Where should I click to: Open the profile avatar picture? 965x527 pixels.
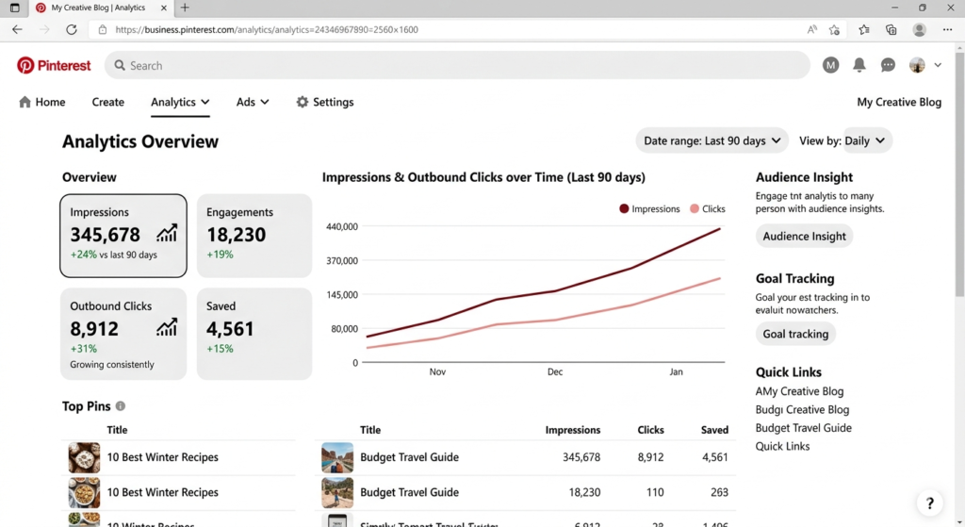click(917, 65)
